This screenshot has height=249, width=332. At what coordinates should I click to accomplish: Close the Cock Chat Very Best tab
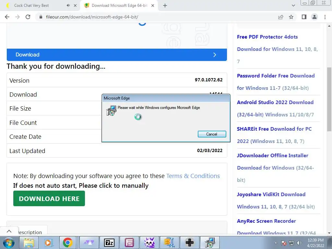tap(75, 6)
